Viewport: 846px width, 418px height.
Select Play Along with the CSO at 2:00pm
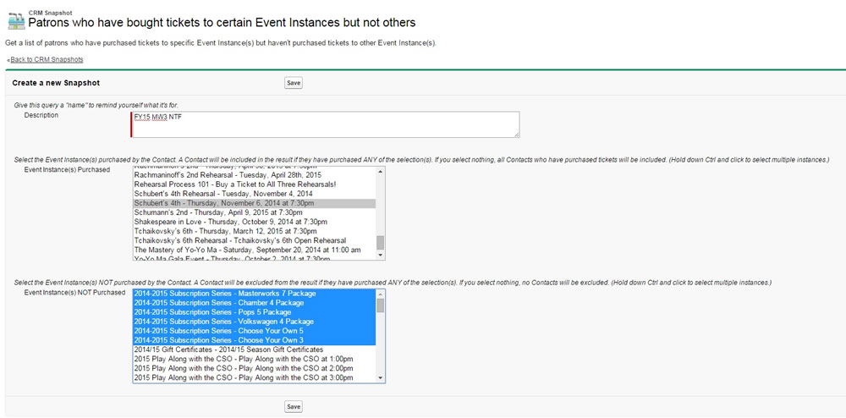point(254,368)
